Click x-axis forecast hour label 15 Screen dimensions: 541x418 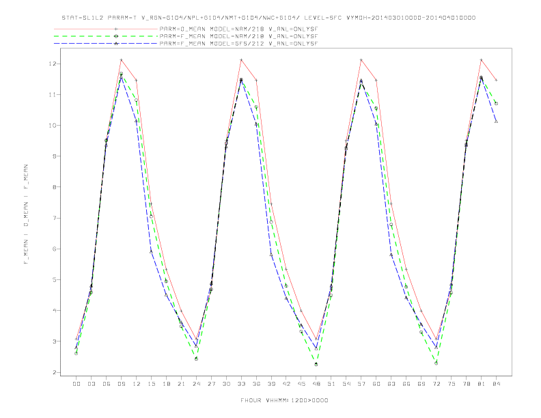(151, 384)
